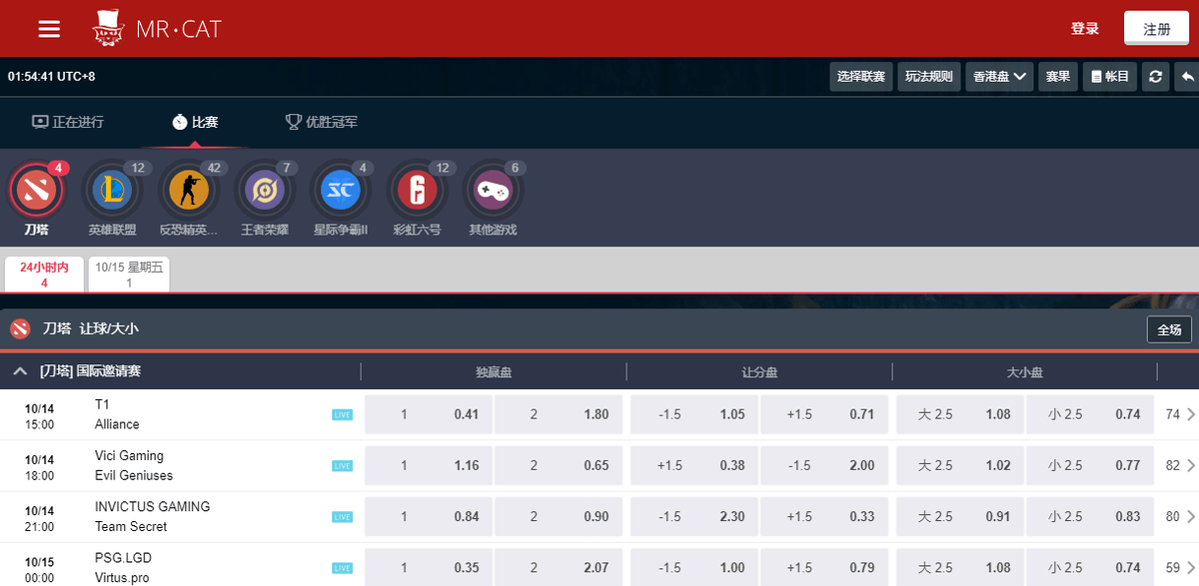Select the Dota 2 (刀塔) game icon
This screenshot has width=1199, height=586.
(37, 190)
